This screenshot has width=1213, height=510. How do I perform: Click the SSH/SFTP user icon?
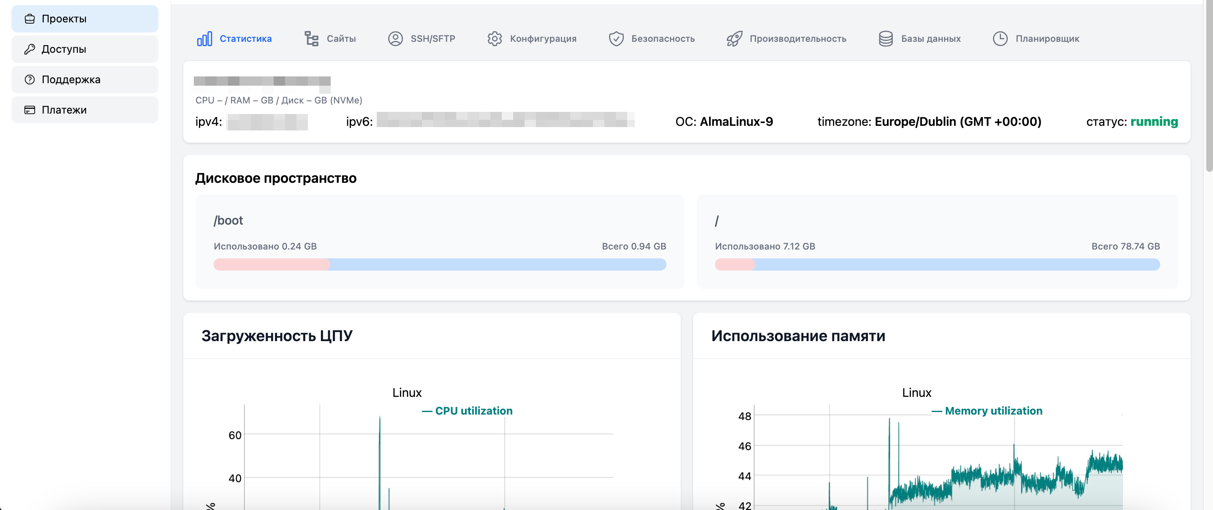pos(395,38)
